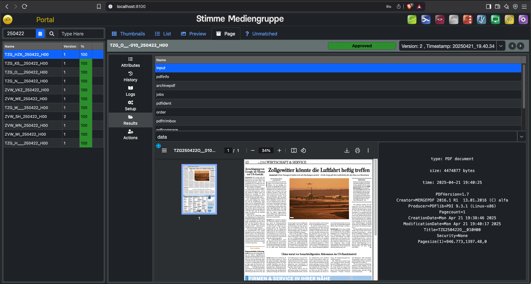Expand the Version Timestamp dropdown
The width and height of the screenshot is (531, 284).
click(501, 46)
